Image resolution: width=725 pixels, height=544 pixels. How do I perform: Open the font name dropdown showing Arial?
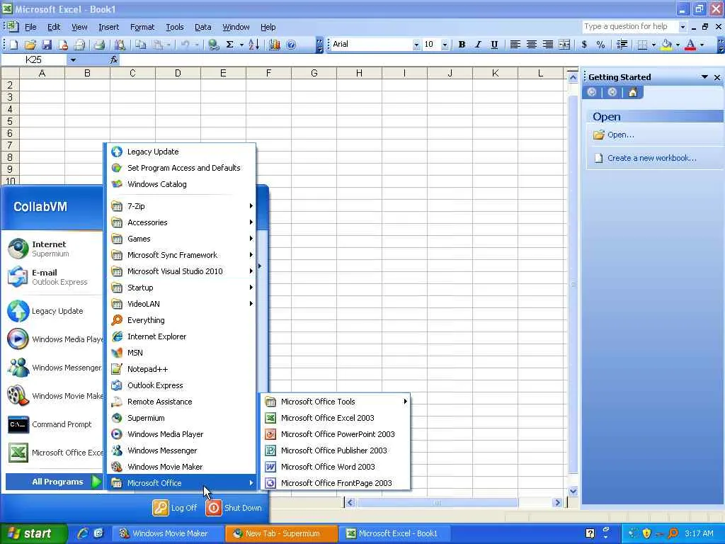416,45
